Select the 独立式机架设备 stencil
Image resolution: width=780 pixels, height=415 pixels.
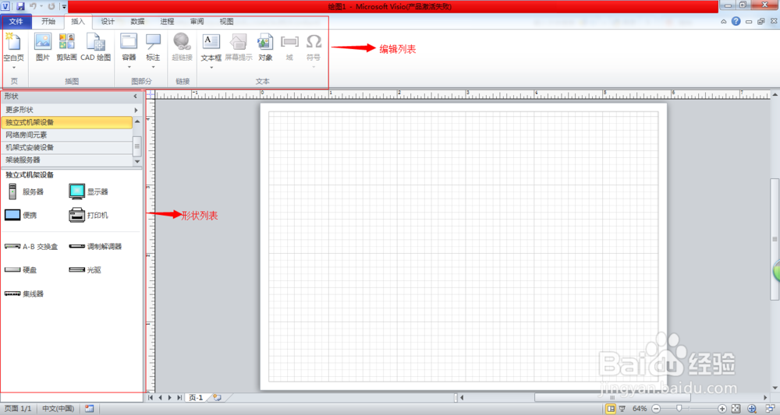coord(66,122)
